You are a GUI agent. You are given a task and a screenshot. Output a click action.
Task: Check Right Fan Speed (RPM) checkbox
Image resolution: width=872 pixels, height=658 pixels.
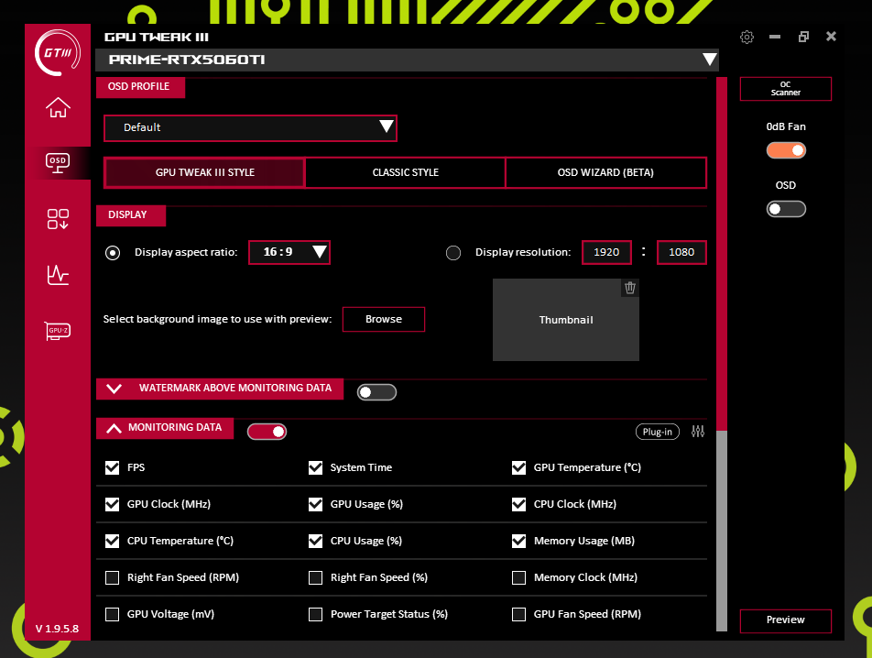coord(113,577)
